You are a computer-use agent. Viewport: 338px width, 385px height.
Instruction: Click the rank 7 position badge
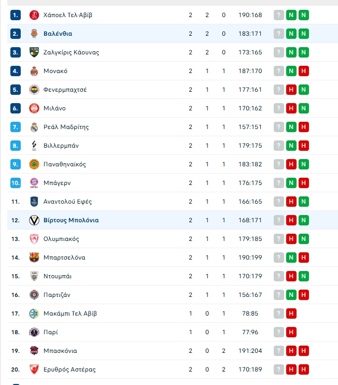[15, 127]
